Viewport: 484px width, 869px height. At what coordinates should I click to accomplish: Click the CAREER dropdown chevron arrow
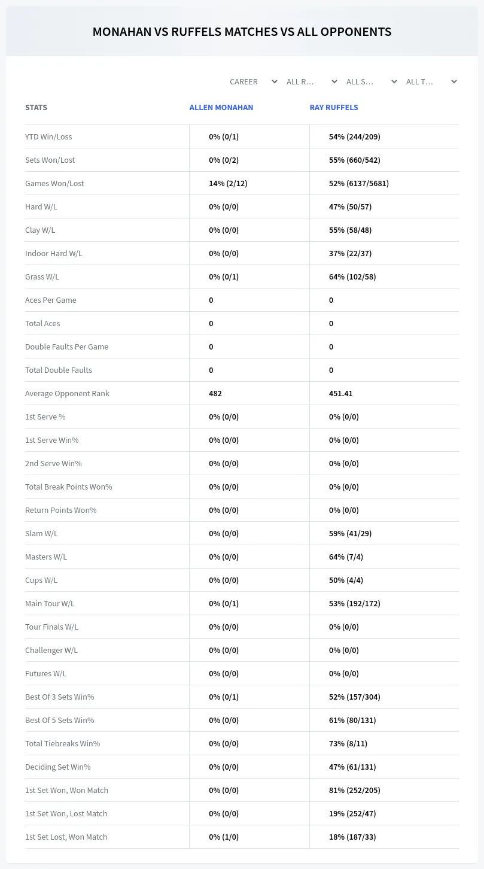pos(274,82)
